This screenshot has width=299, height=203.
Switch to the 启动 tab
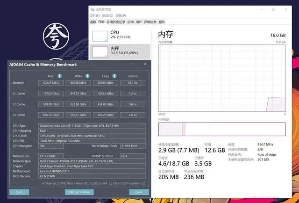[130, 22]
